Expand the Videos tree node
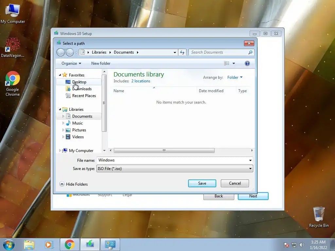 click(x=63, y=137)
